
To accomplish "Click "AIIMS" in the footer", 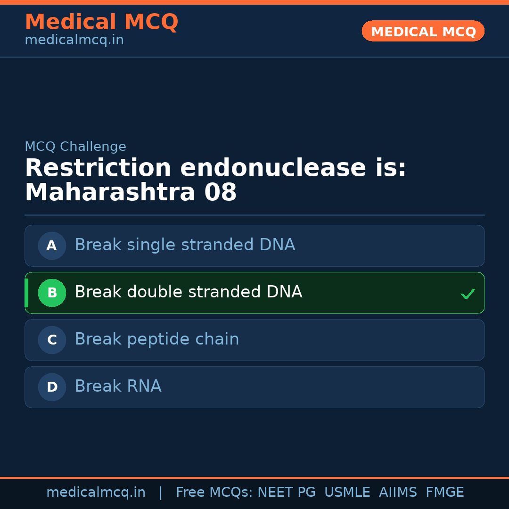I will point(398,493).
